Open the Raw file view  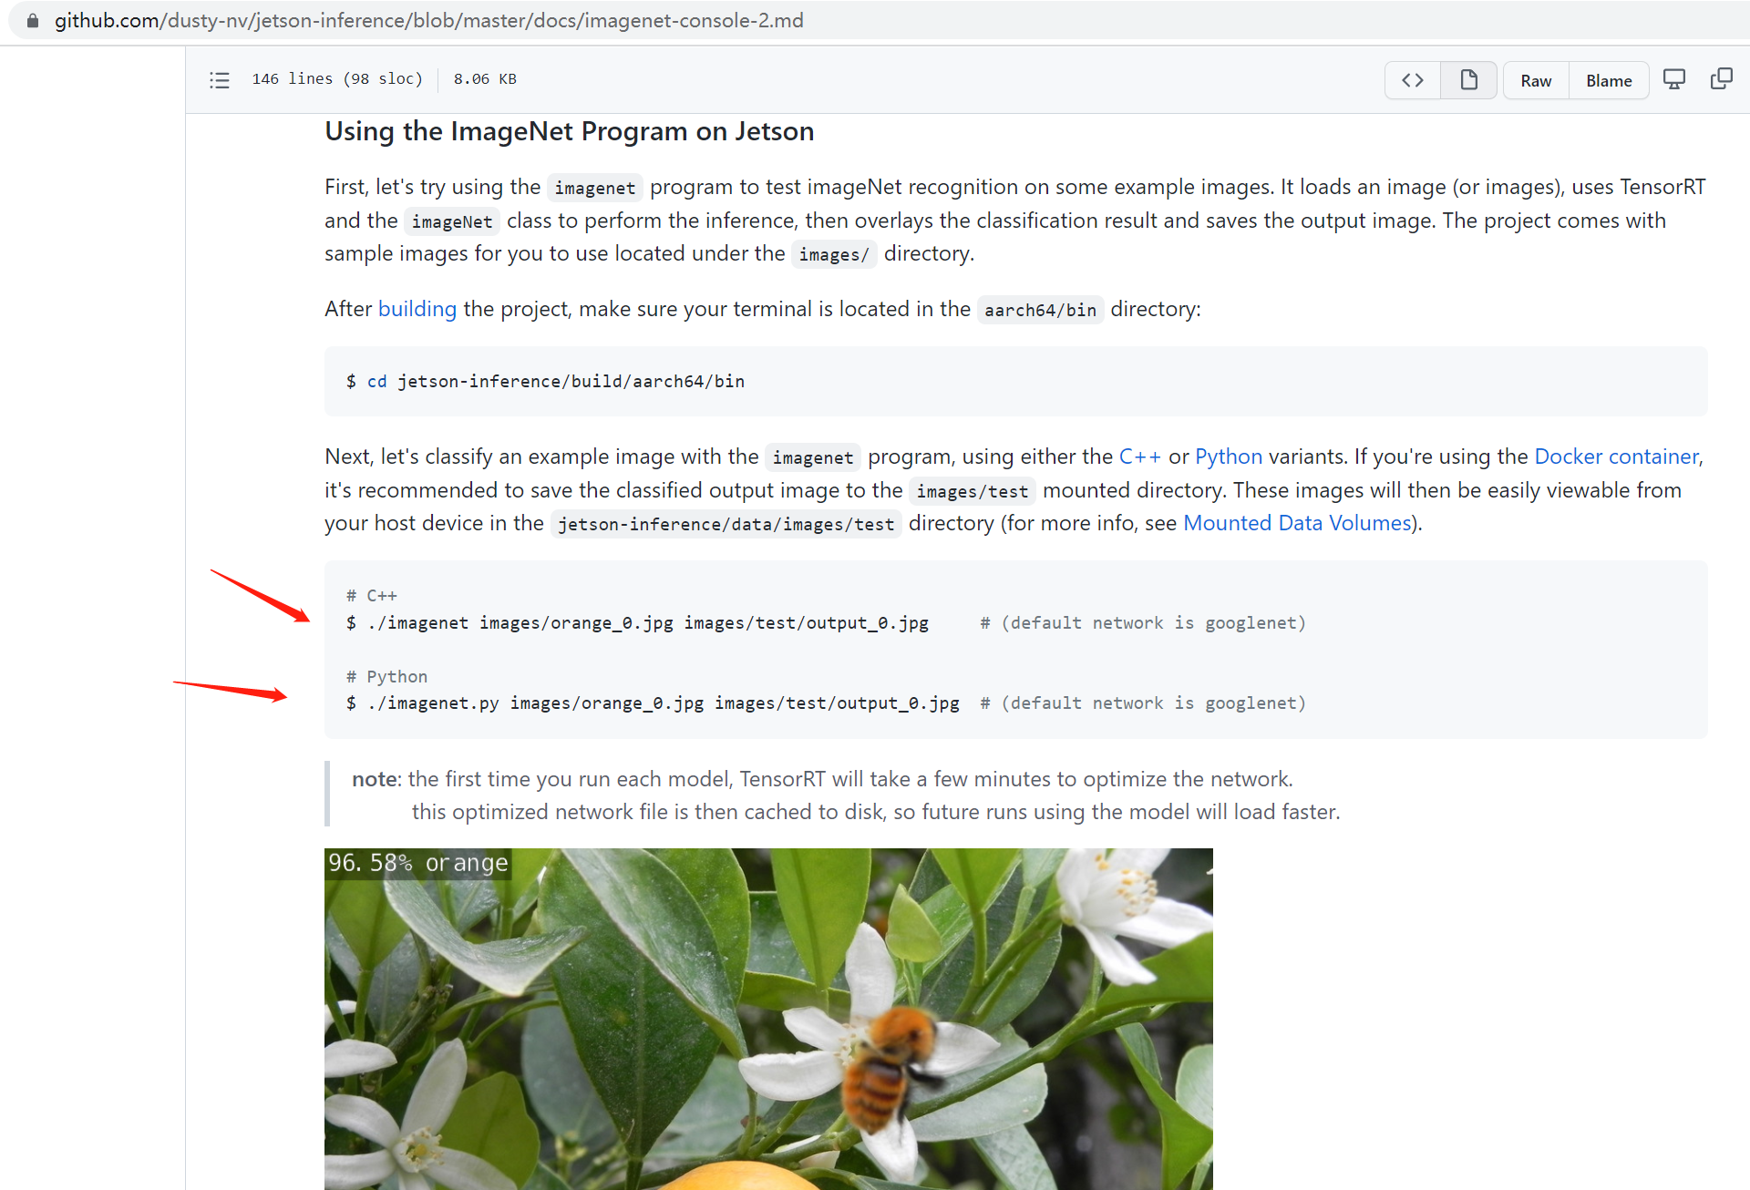[1536, 81]
